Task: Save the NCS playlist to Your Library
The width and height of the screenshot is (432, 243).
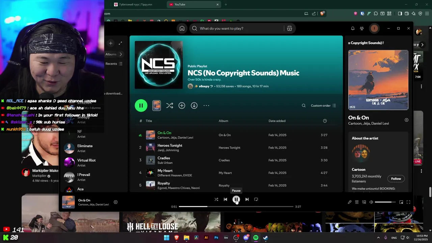Action: click(x=182, y=106)
